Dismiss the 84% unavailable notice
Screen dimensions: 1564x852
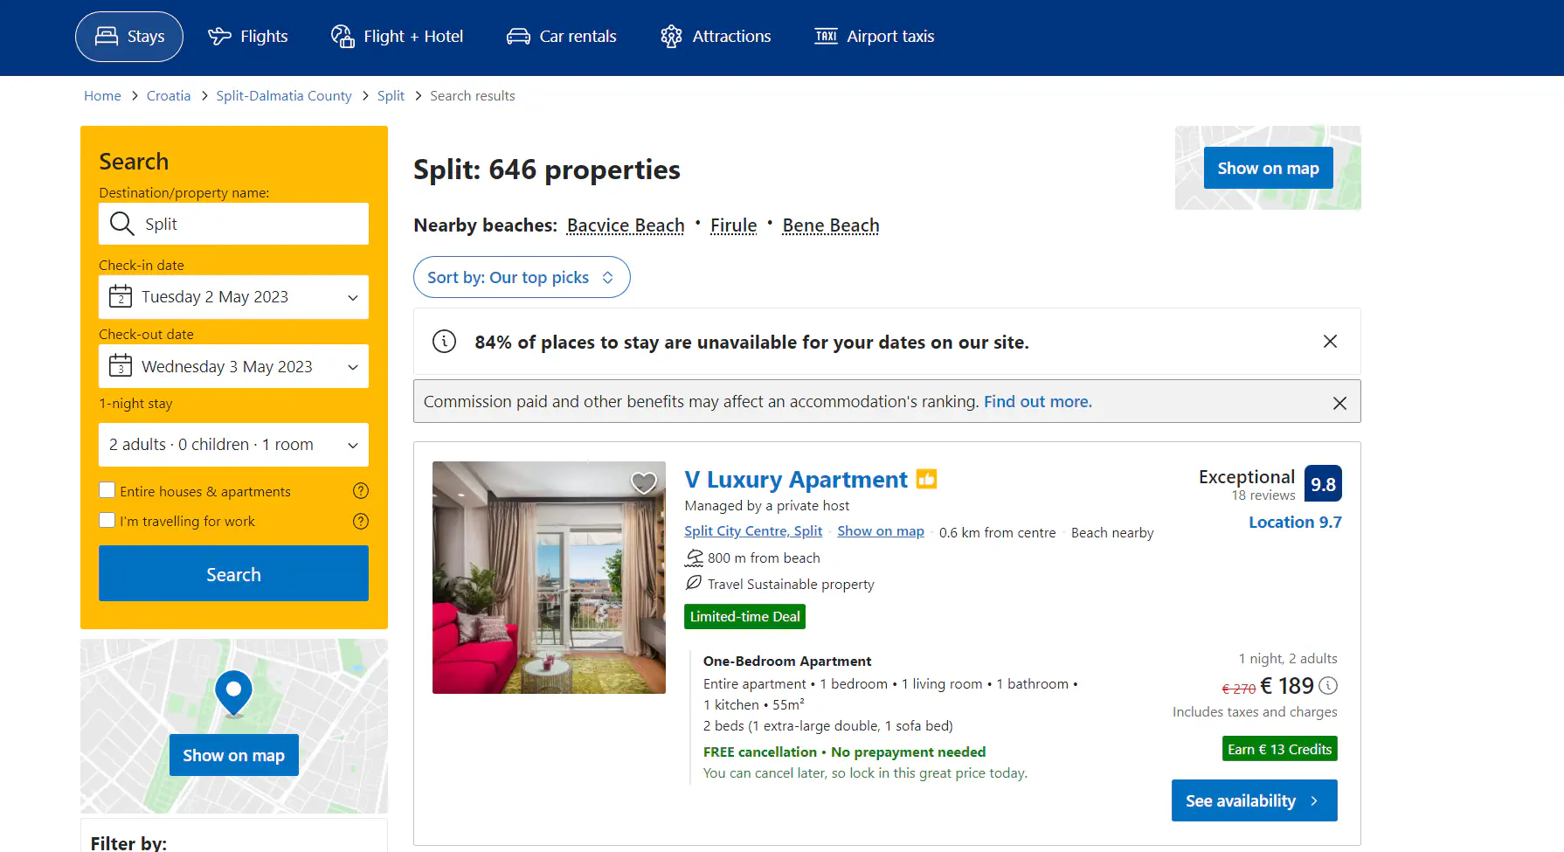[x=1330, y=342]
